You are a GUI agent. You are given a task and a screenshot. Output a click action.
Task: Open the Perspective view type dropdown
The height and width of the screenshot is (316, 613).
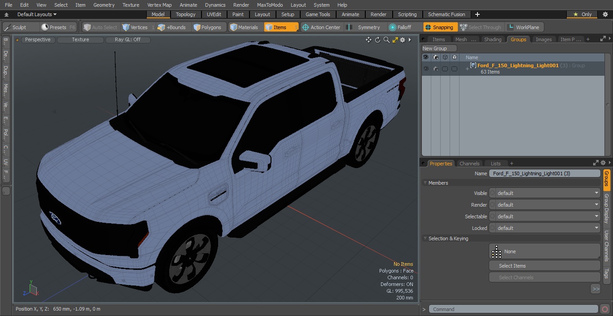(x=38, y=39)
